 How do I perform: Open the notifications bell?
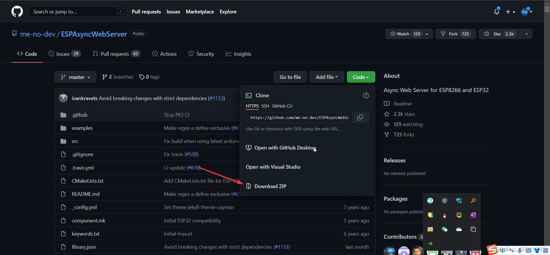pos(497,11)
